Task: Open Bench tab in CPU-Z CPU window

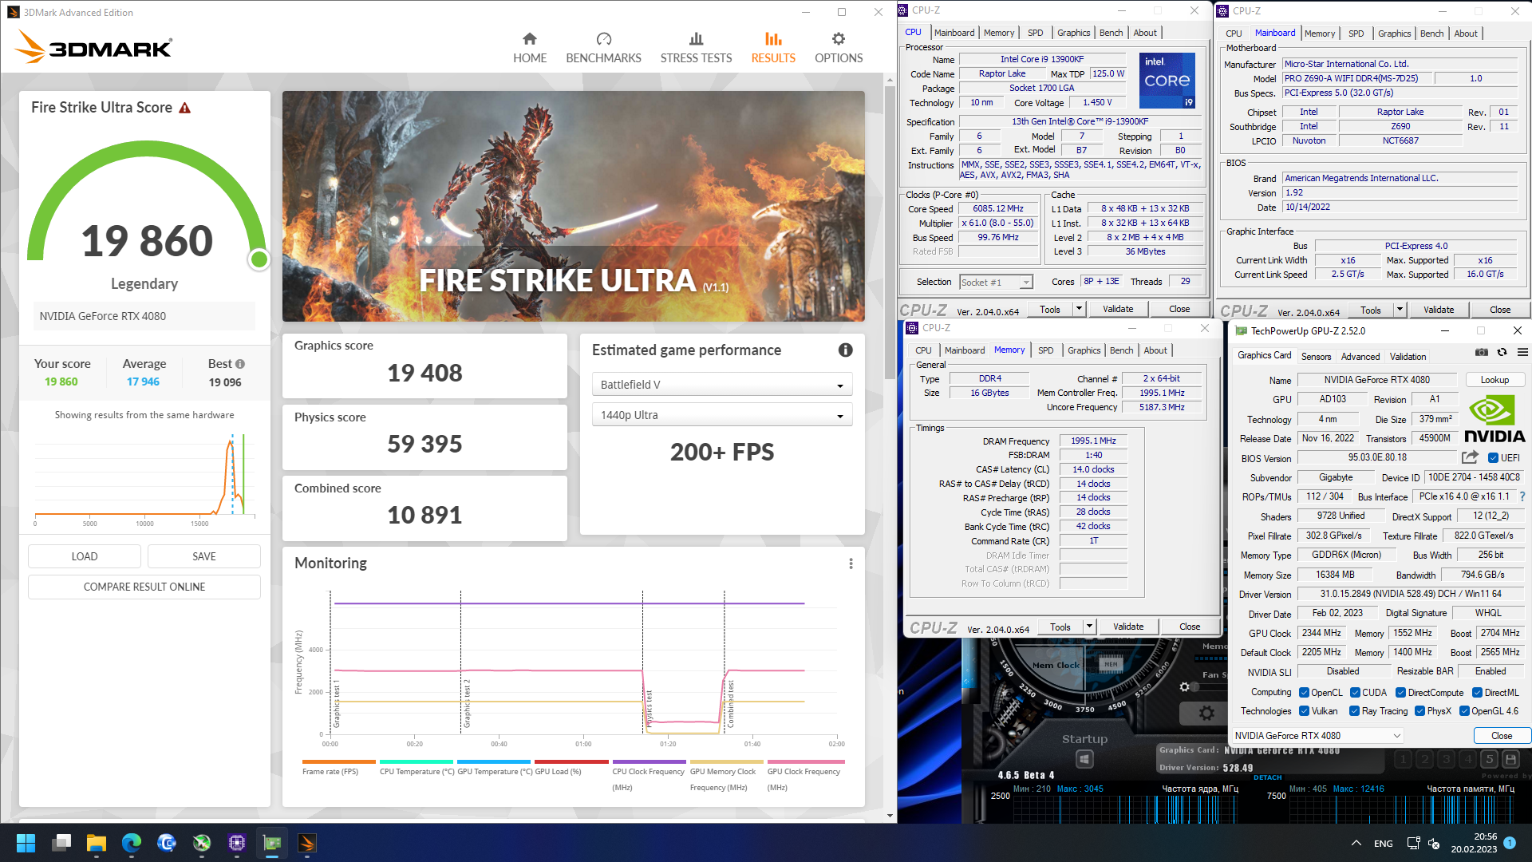Action: click(1111, 33)
